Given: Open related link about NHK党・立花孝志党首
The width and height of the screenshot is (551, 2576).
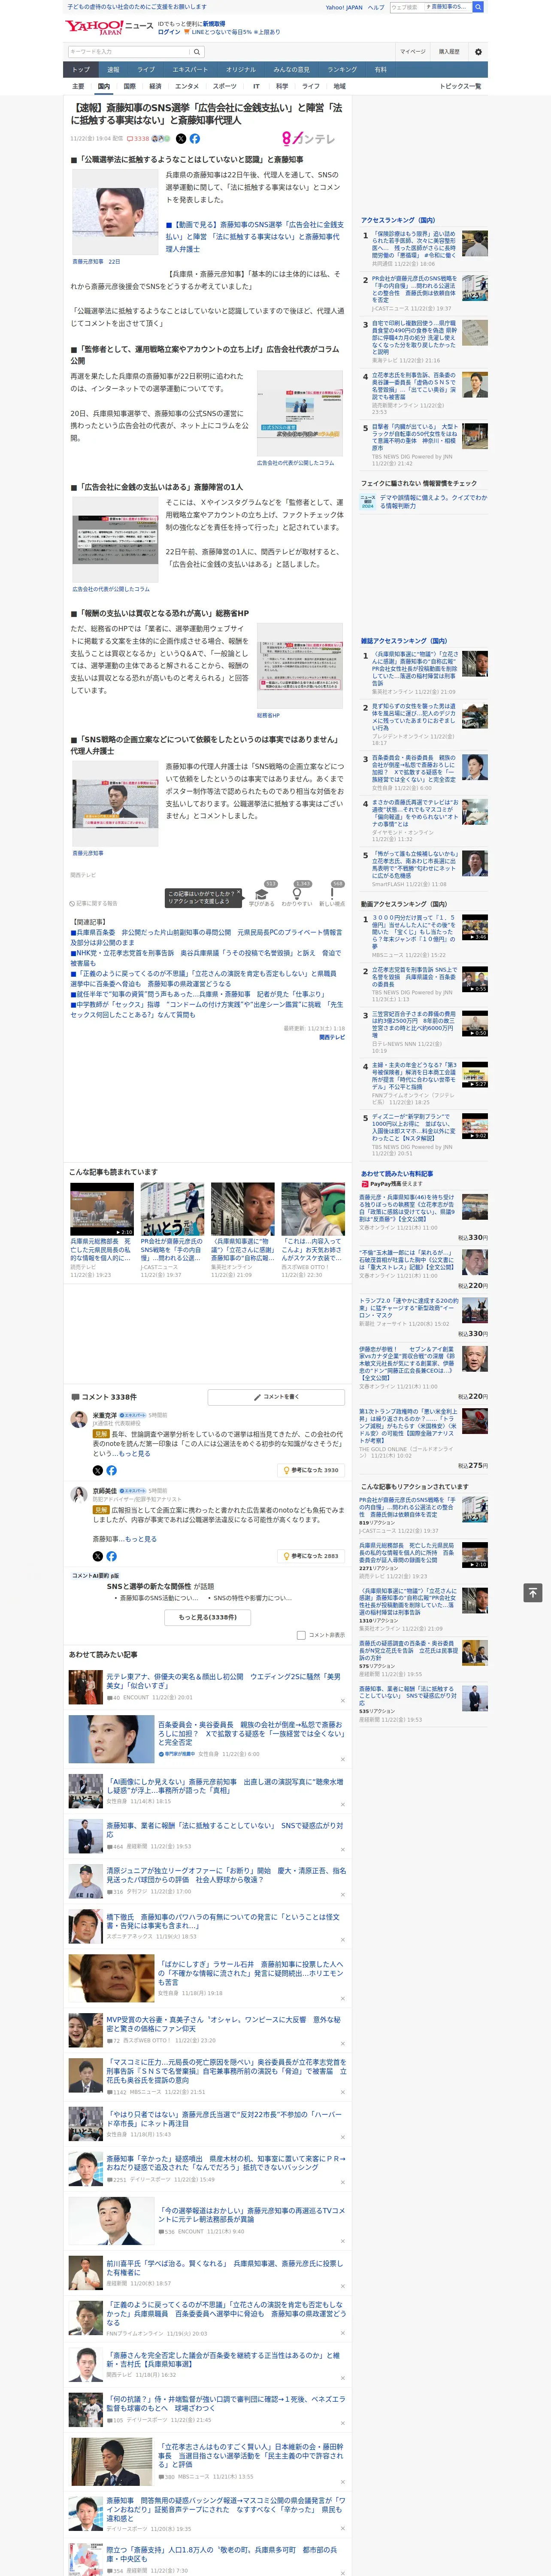Looking at the screenshot, I should (x=205, y=957).
